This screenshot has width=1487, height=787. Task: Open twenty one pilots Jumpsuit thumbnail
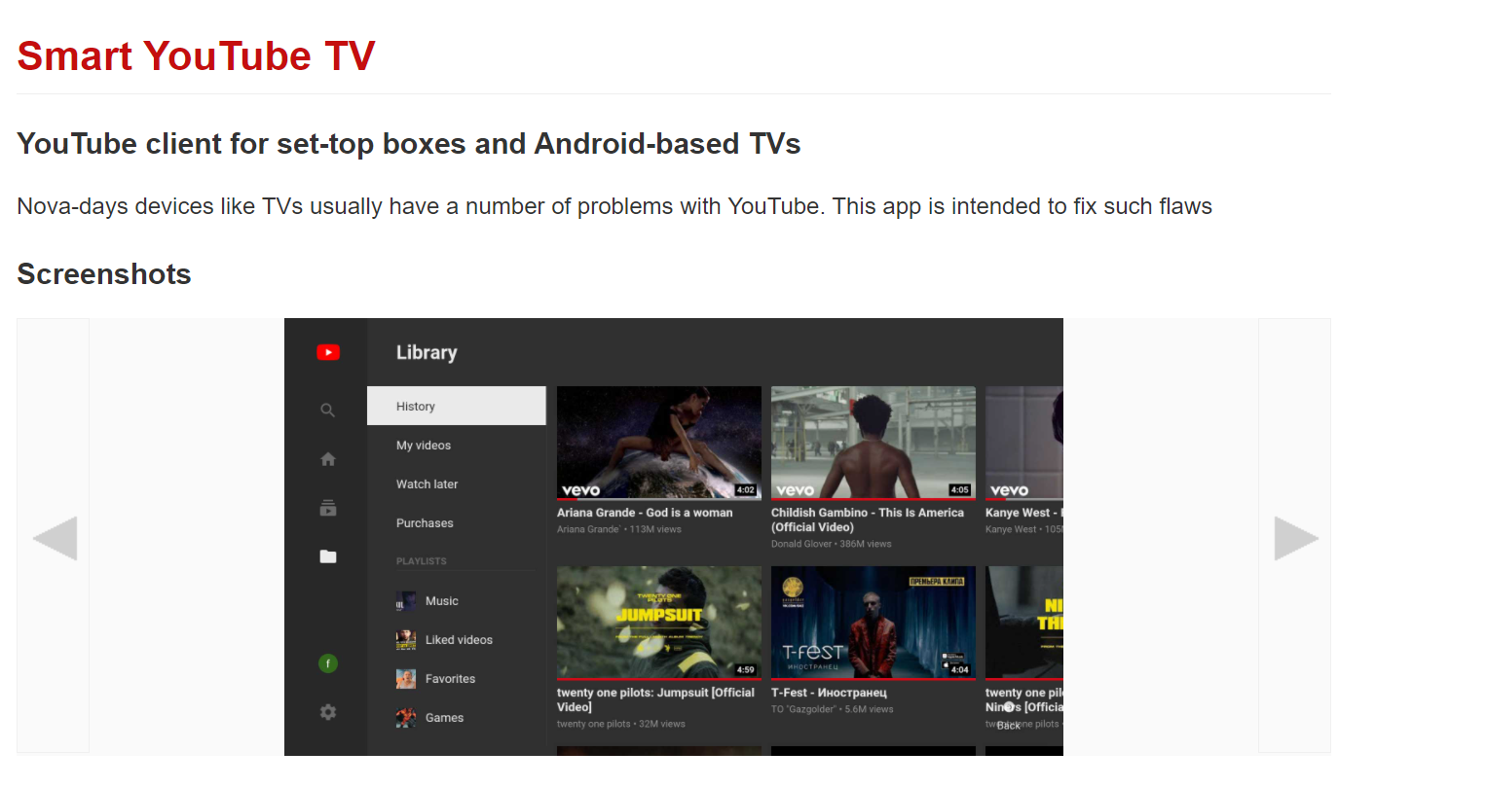(659, 623)
